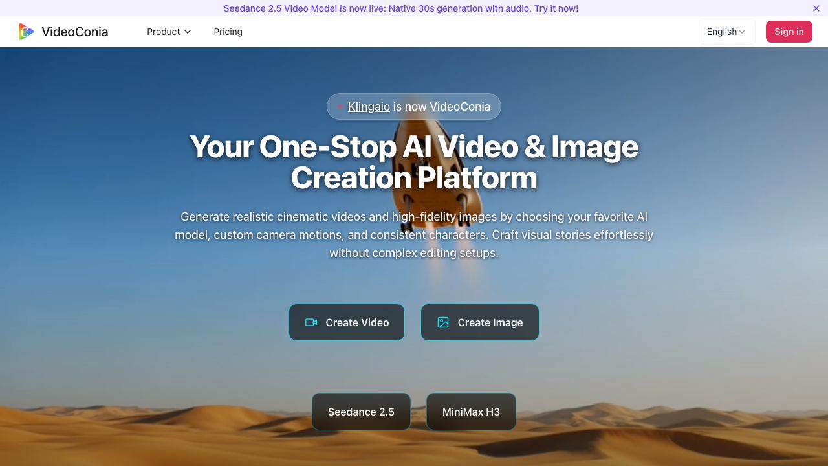Select the Seedance 2.5 model button
Image resolution: width=828 pixels, height=466 pixels.
tap(361, 412)
